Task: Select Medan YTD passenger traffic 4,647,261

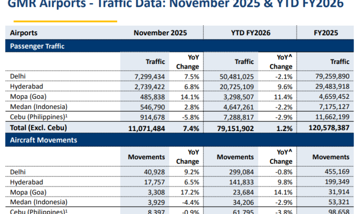Action: tap(236, 106)
